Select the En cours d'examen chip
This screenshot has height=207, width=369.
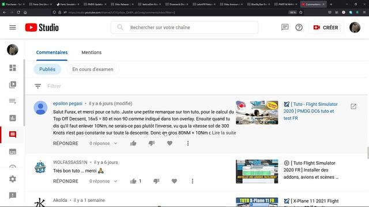[93, 69]
